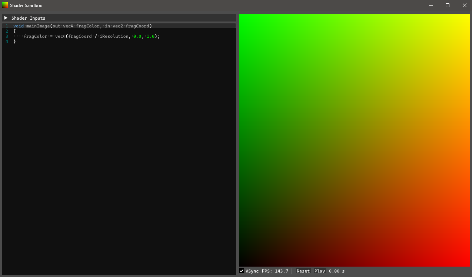
Task: Expand the Shader Inputs disclosure triangle
Action: click(x=6, y=18)
